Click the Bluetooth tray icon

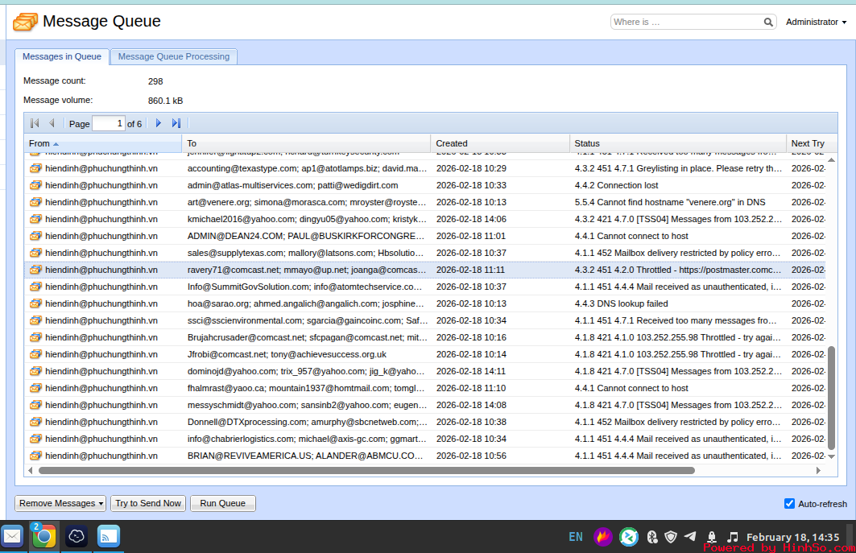click(652, 537)
